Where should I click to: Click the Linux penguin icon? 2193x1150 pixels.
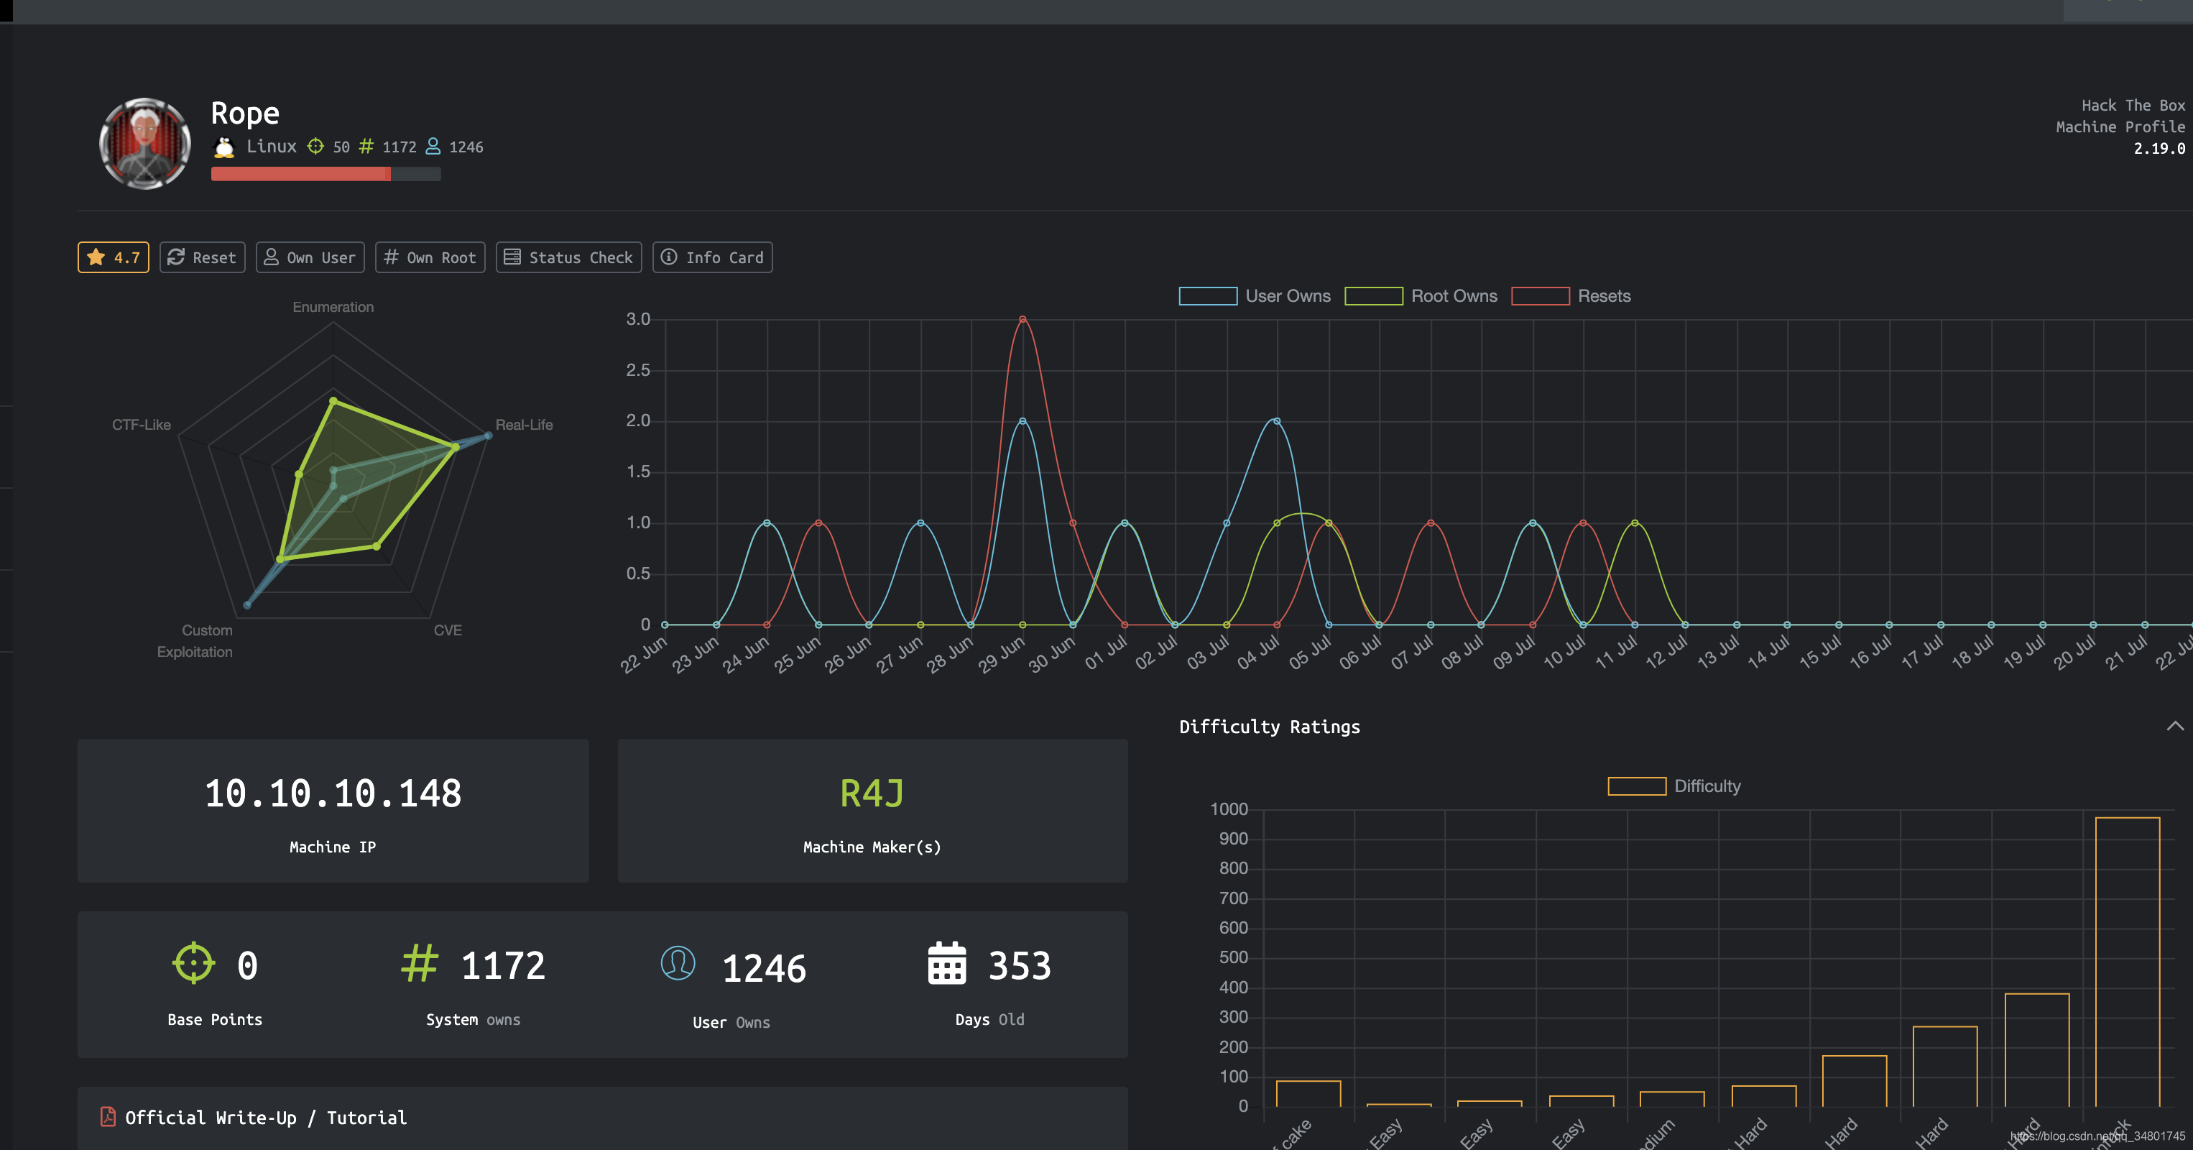tap(224, 147)
